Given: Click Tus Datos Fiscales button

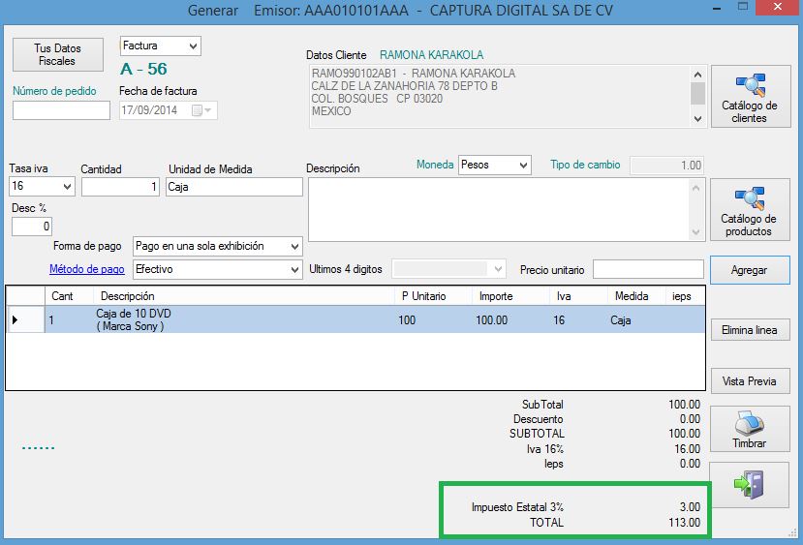Looking at the screenshot, I should pyautogui.click(x=58, y=55).
